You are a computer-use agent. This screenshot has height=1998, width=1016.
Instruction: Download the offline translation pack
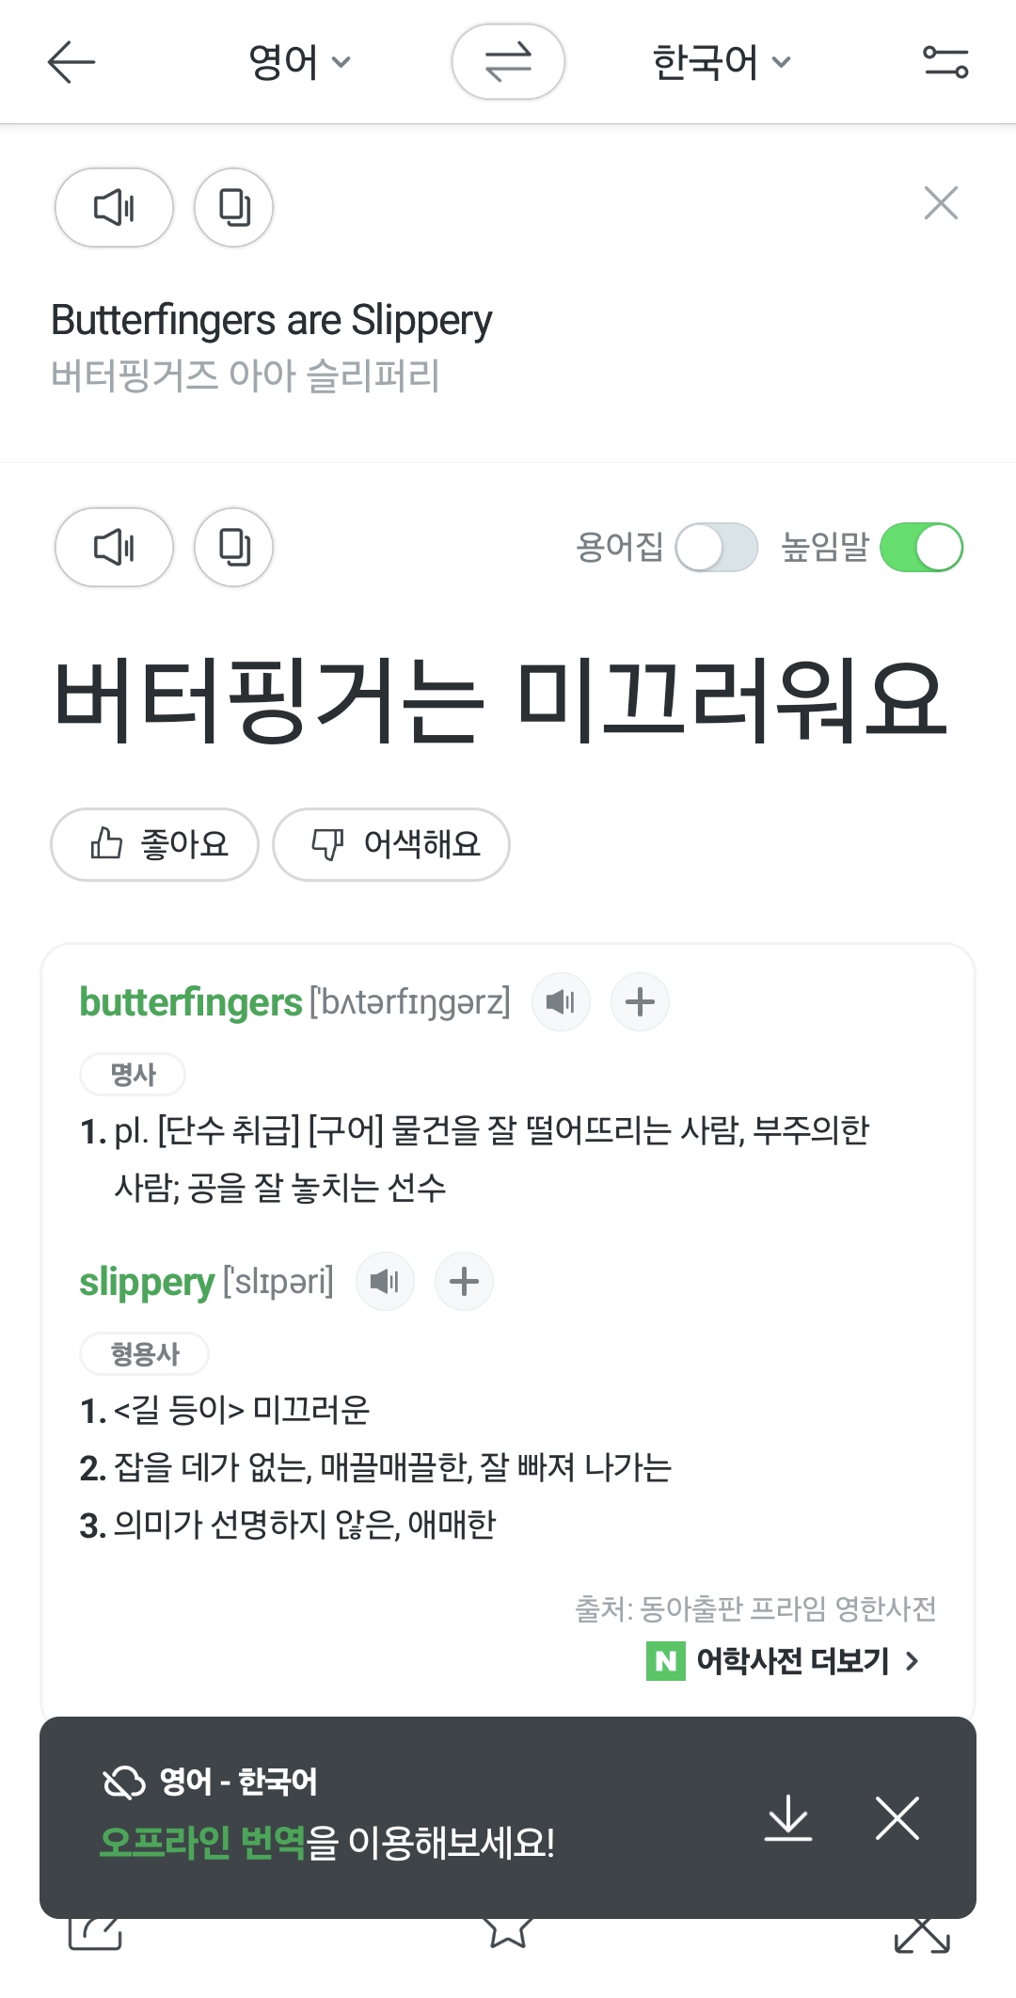(787, 1816)
